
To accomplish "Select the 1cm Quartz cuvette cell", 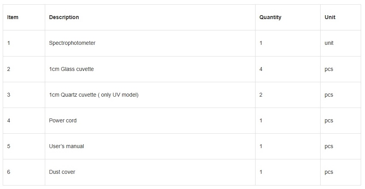I will pos(93,95).
